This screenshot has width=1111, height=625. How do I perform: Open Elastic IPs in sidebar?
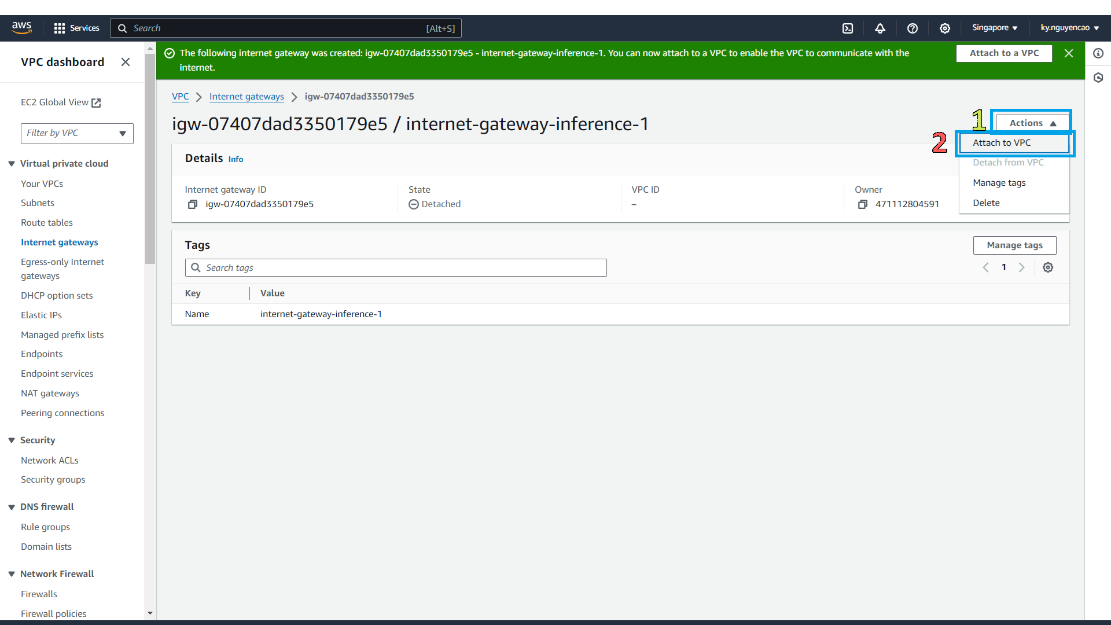pyautogui.click(x=41, y=315)
